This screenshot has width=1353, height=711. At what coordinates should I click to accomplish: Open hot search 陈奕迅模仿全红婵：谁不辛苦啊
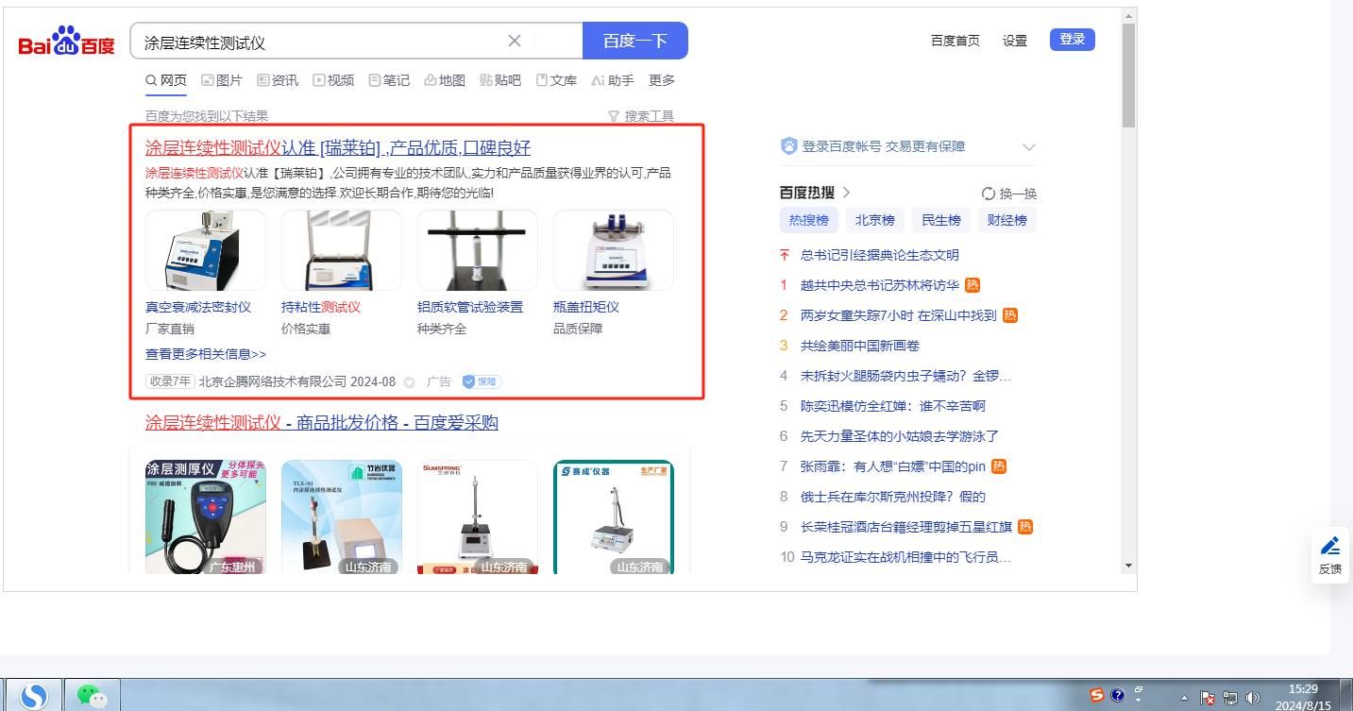(x=893, y=406)
